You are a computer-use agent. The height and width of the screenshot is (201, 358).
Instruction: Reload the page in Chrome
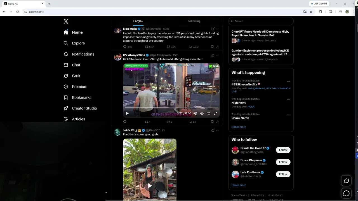[x=18, y=12]
